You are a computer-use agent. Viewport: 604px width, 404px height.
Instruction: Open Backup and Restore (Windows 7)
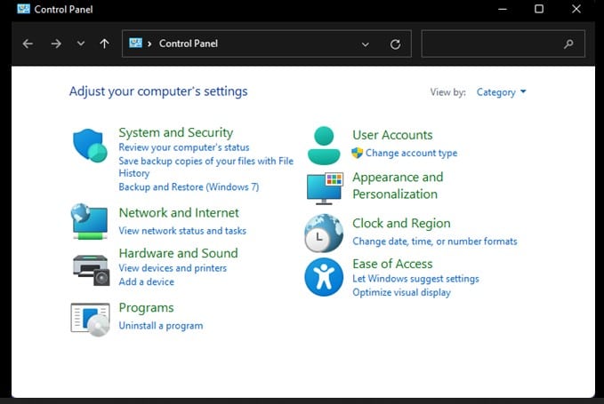[189, 186]
